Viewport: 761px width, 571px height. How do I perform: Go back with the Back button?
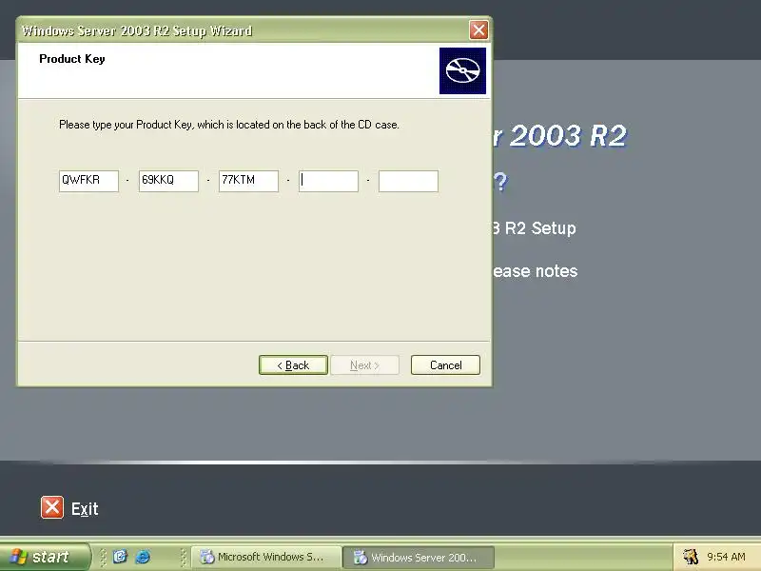tap(293, 365)
